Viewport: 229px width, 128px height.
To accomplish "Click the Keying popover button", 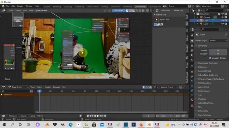I will point(25,116).
